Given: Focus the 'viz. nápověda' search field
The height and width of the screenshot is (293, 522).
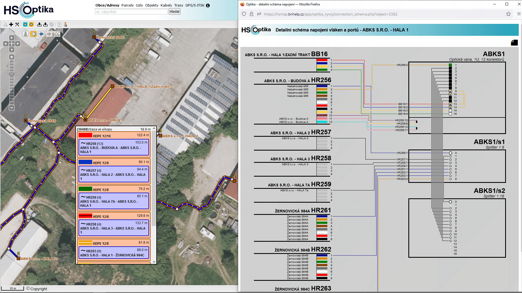Looking at the screenshot, I should point(131,12).
